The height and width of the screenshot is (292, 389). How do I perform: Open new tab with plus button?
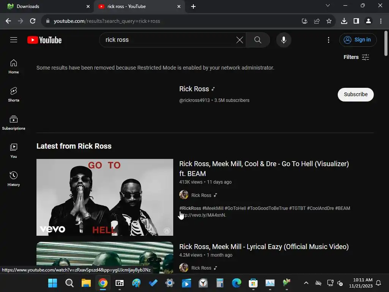pyautogui.click(x=193, y=6)
